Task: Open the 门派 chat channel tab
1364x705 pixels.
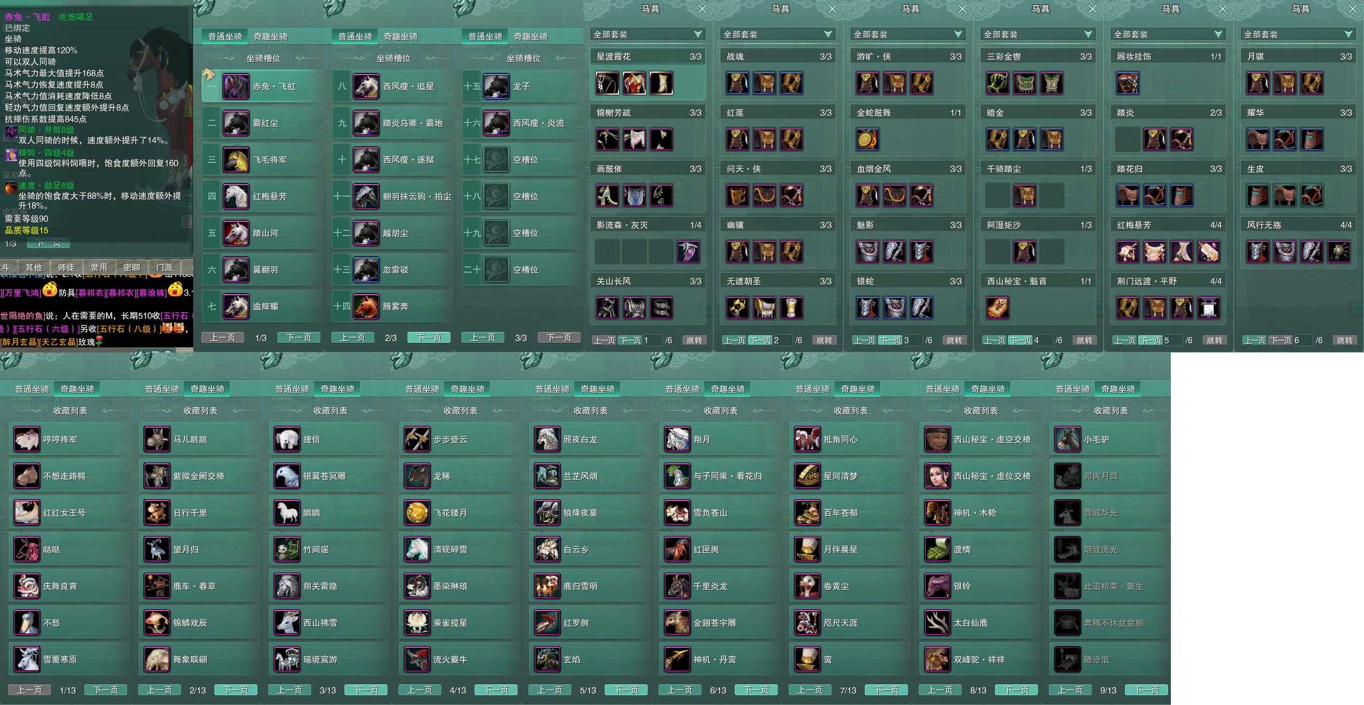Action: point(164,268)
